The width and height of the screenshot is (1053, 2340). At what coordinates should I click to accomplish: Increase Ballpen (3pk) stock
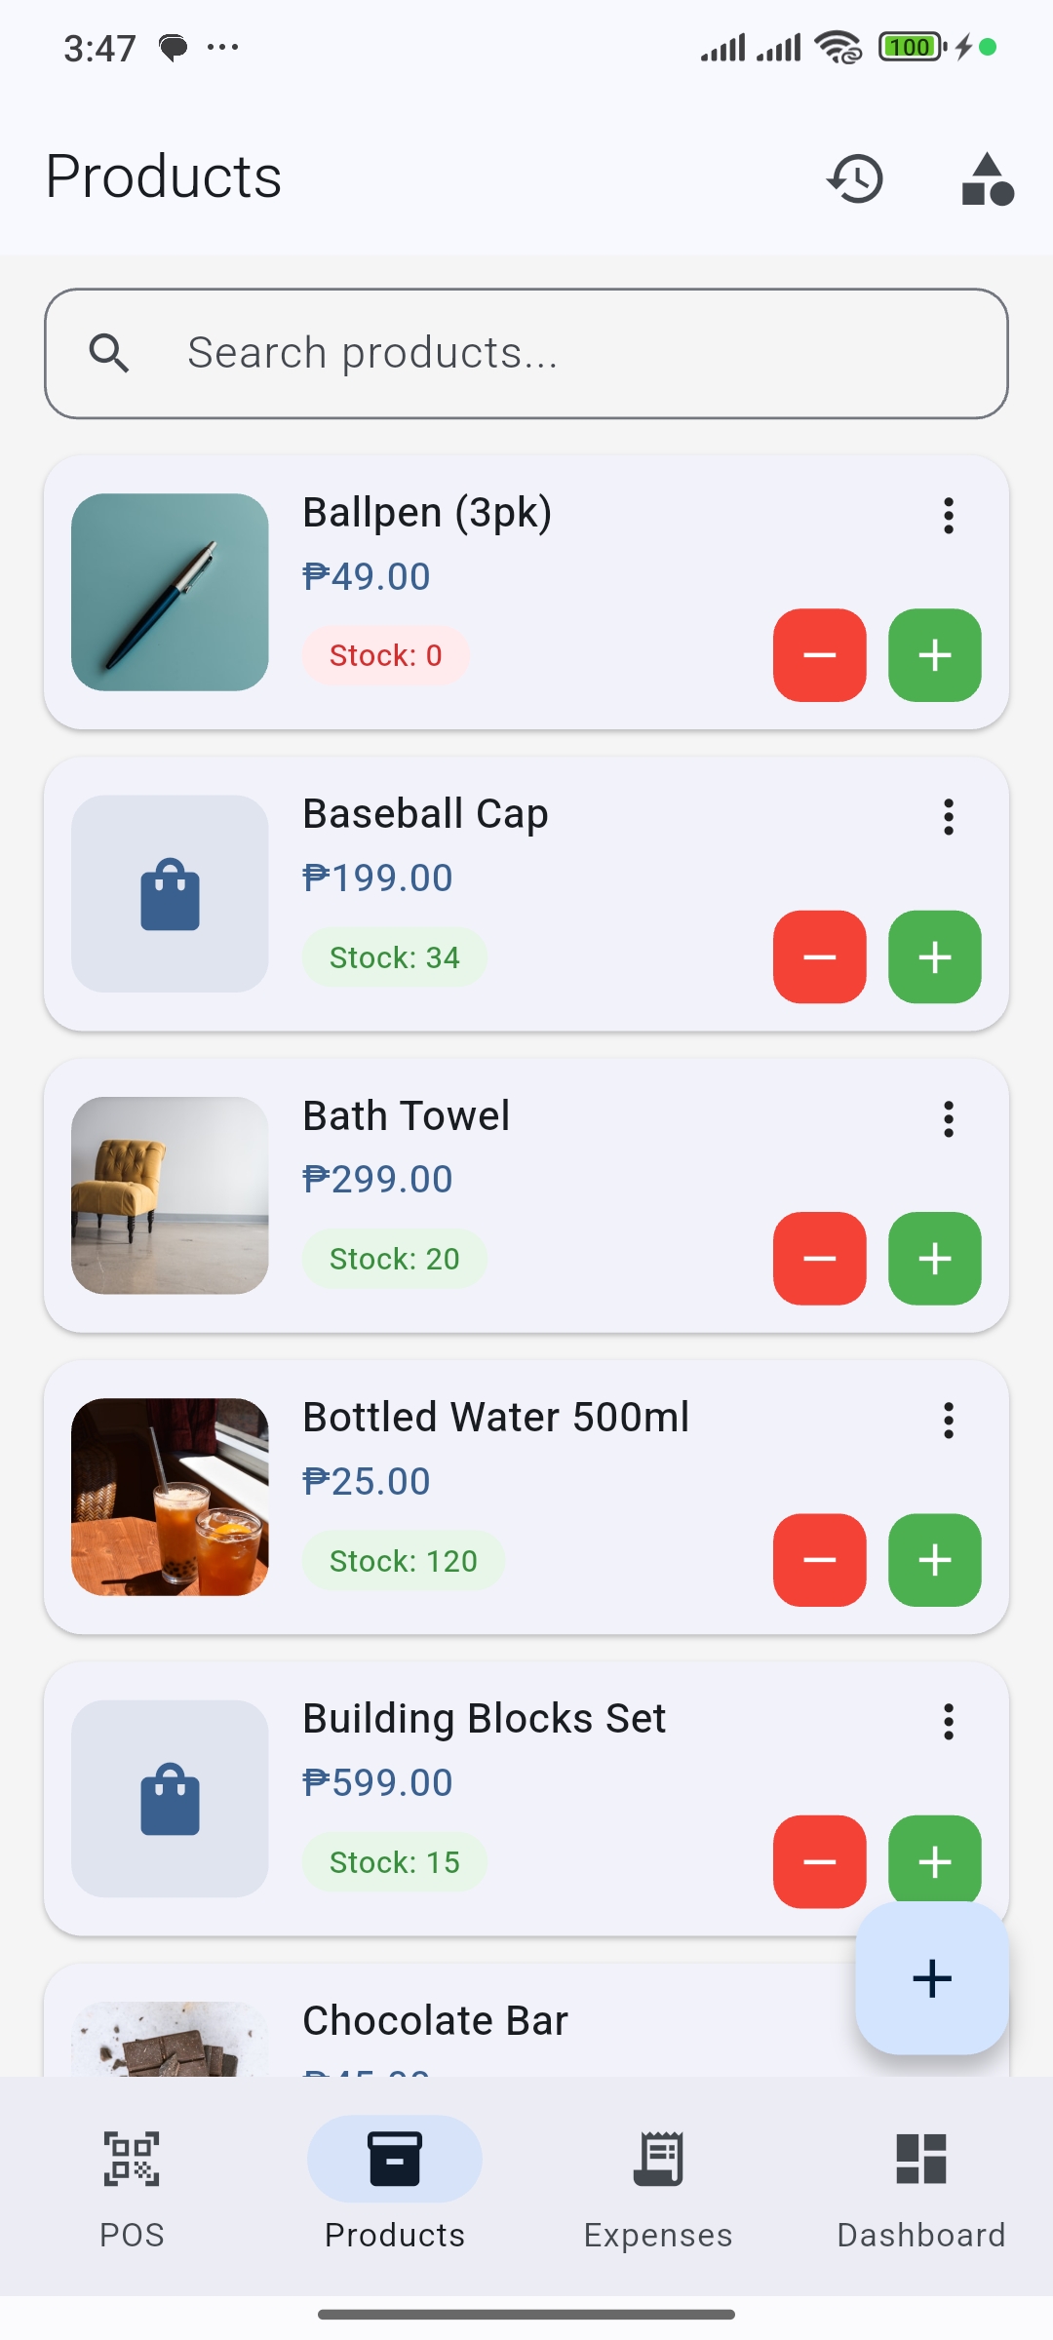coord(934,655)
